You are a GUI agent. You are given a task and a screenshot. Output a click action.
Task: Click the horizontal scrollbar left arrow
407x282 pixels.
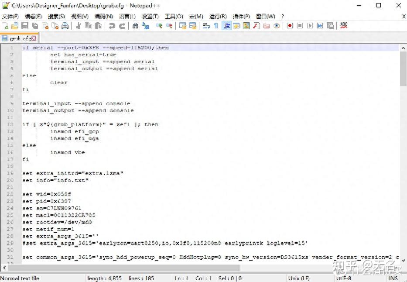tap(4, 268)
